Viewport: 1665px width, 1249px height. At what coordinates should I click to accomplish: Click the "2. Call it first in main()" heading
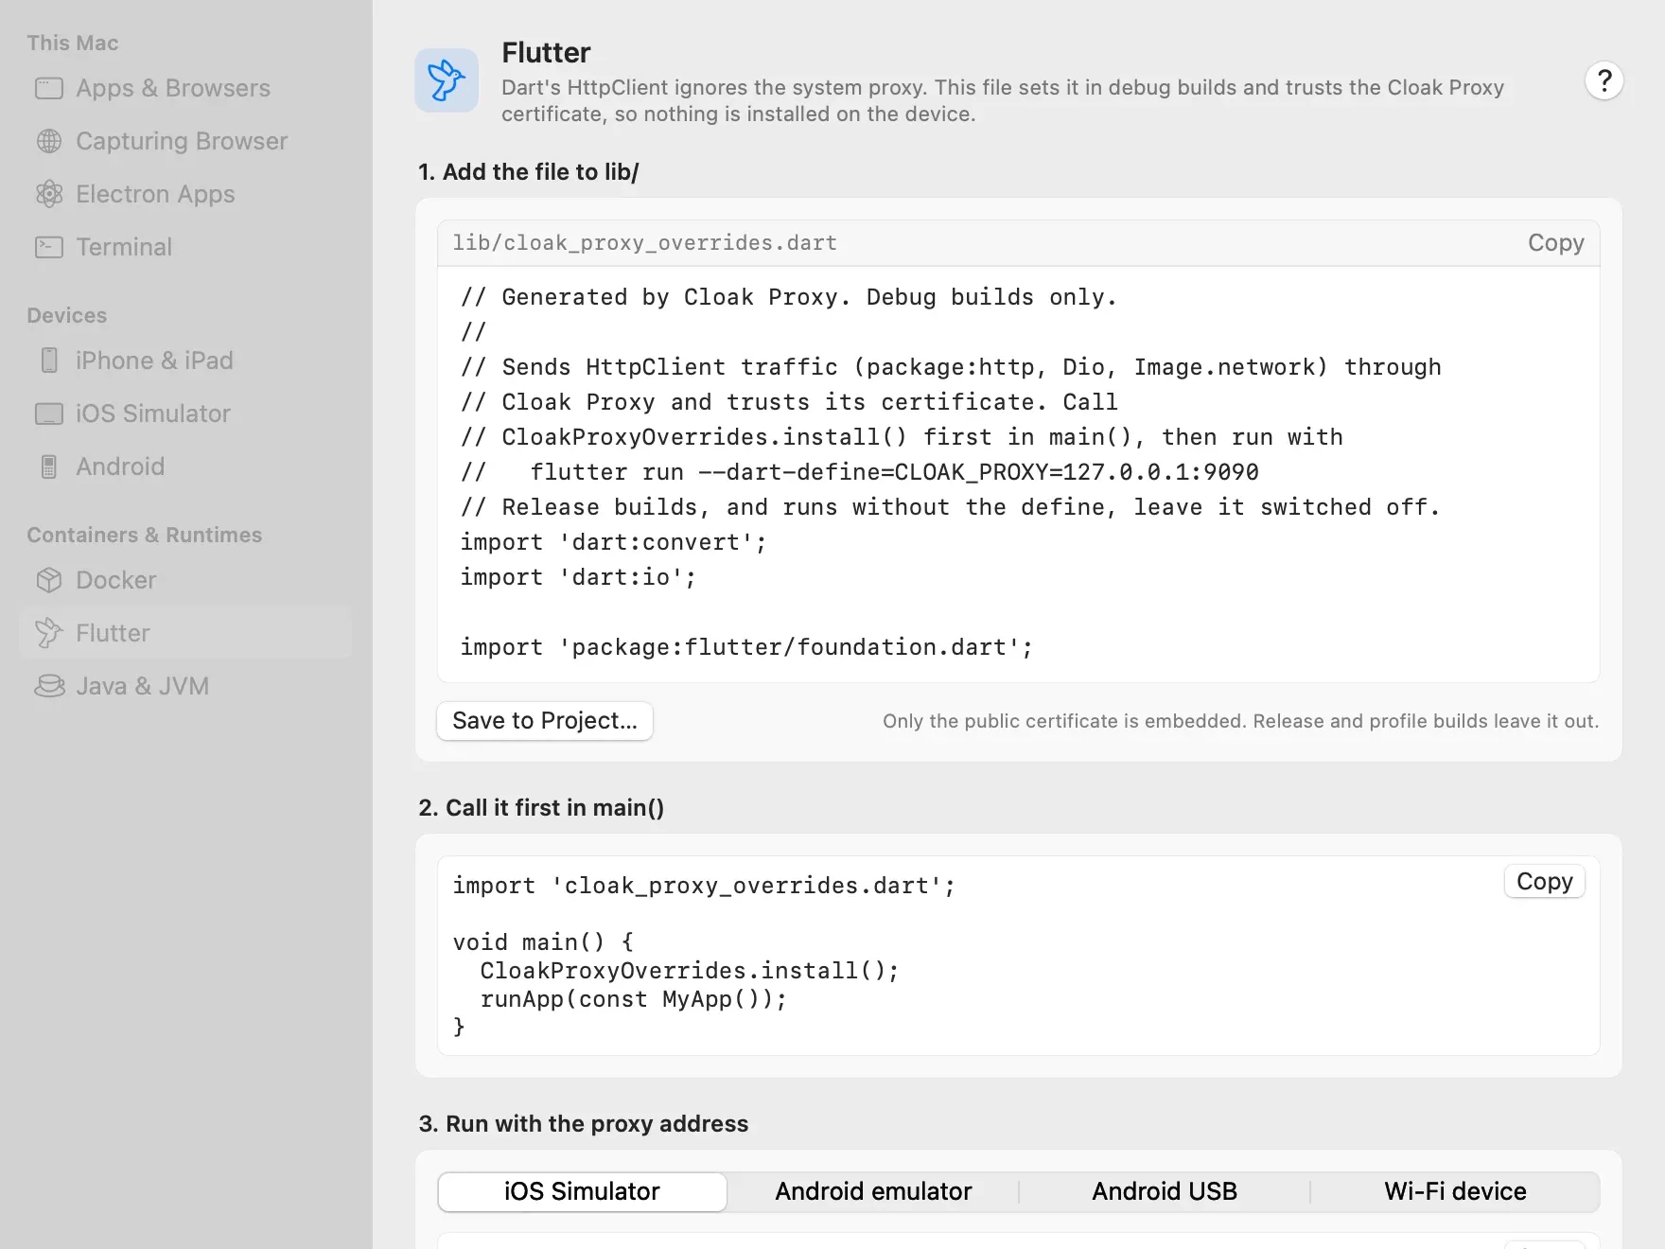[541, 808]
